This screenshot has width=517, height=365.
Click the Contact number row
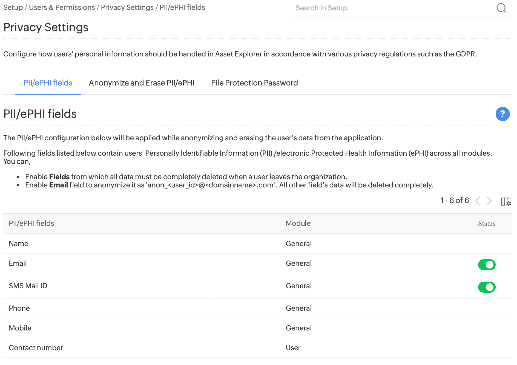tap(36, 348)
